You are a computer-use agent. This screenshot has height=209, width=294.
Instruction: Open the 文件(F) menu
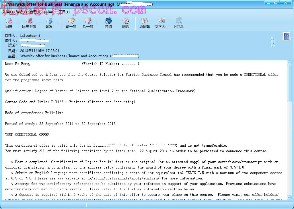(7, 12)
